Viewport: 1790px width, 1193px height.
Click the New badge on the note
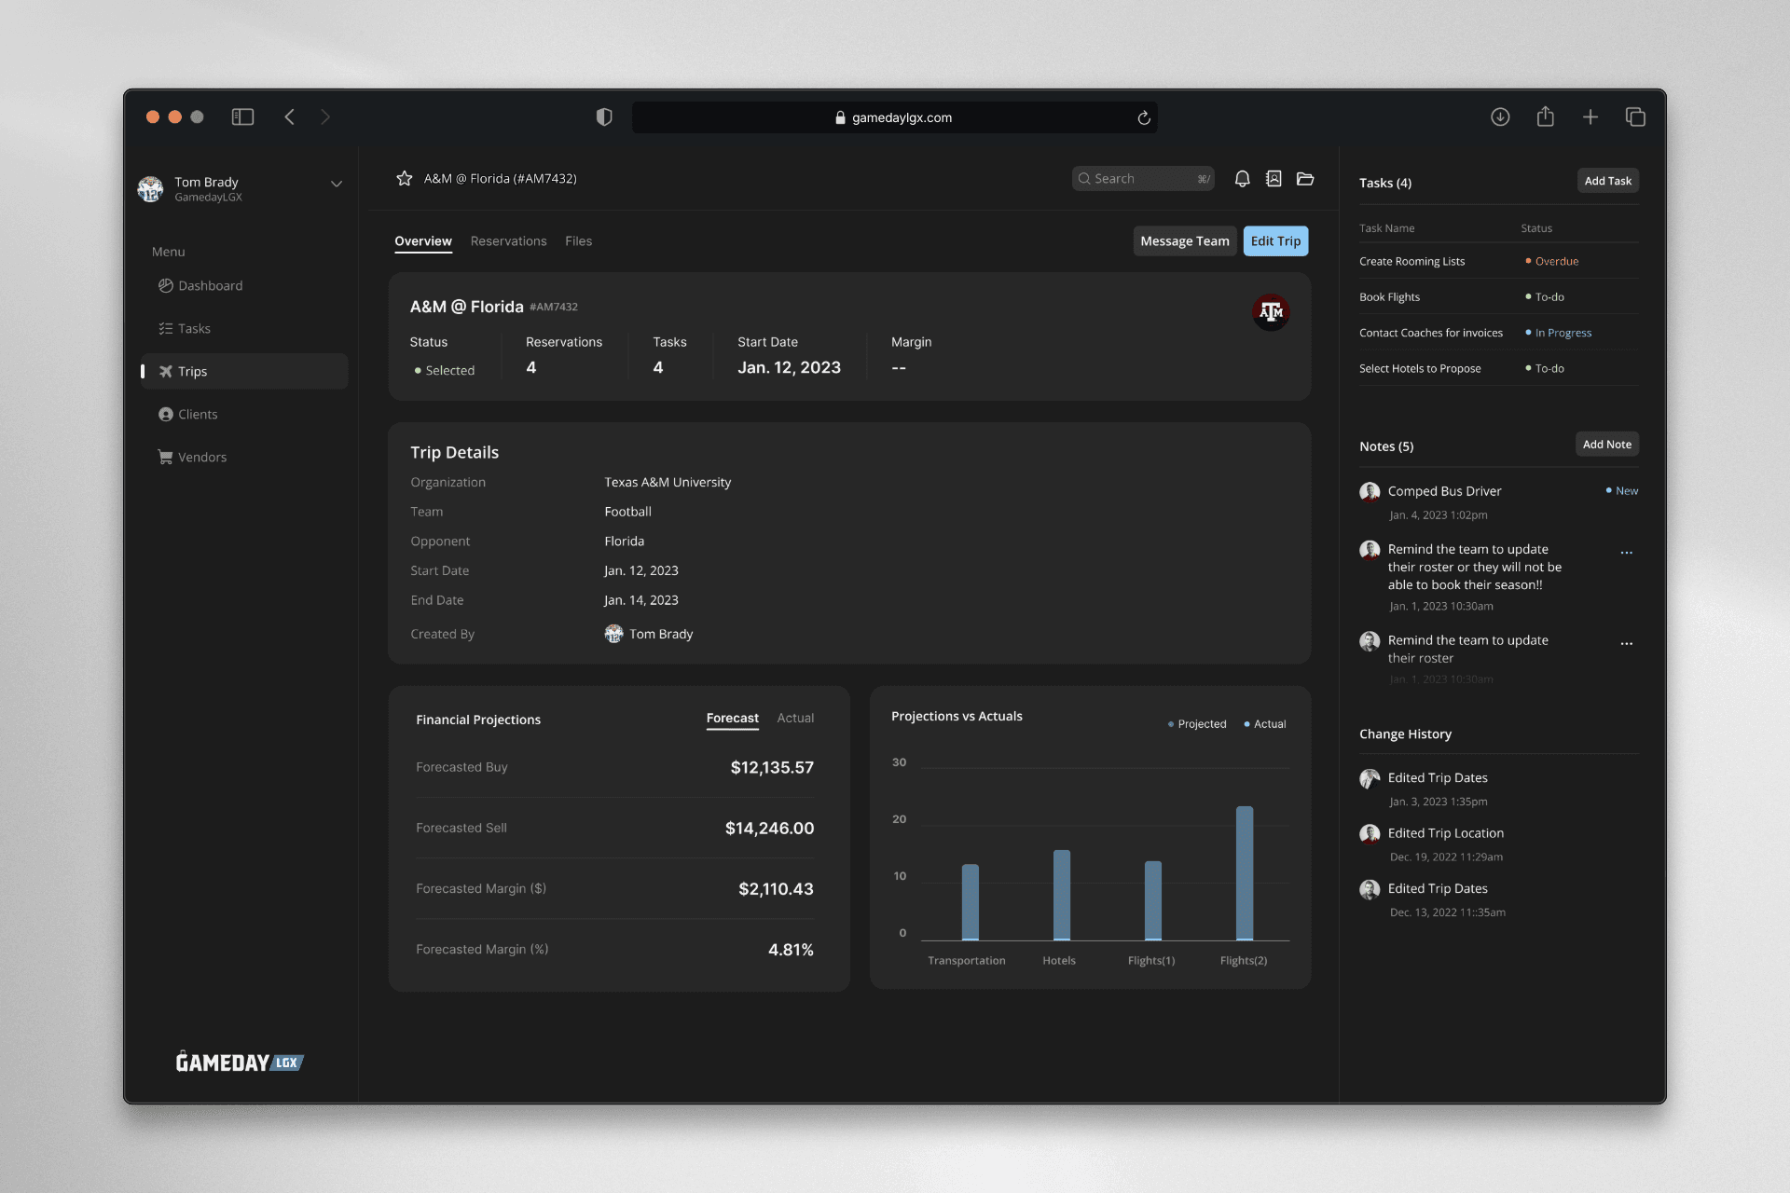pyautogui.click(x=1622, y=491)
